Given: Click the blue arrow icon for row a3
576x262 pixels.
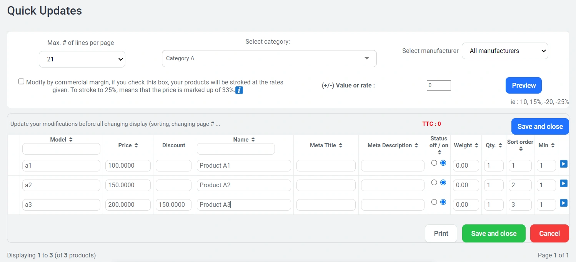Looking at the screenshot, I should pos(563,203).
